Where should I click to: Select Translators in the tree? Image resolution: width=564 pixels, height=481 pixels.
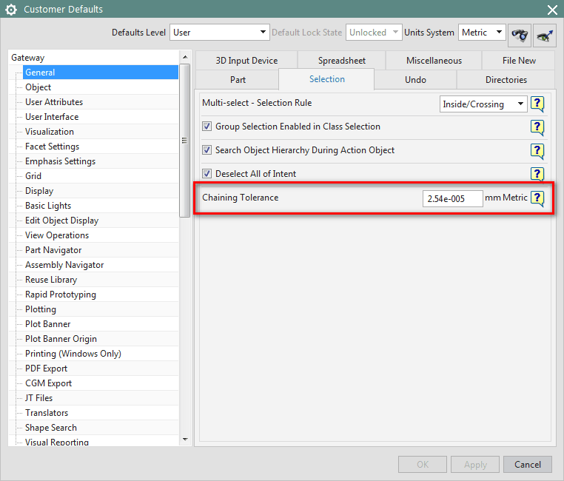pyautogui.click(x=47, y=413)
